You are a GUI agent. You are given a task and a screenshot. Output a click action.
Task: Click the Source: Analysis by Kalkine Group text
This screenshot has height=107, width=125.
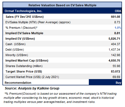pyautogui.click(x=32, y=88)
